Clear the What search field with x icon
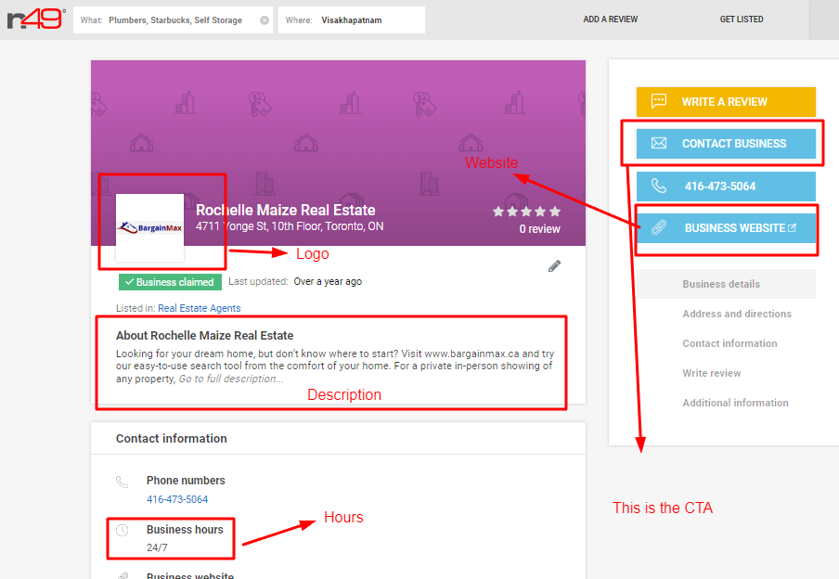839x579 pixels. click(265, 20)
